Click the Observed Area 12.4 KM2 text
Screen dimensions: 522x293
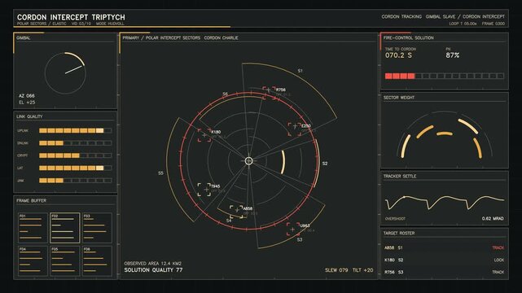[x=153, y=263]
